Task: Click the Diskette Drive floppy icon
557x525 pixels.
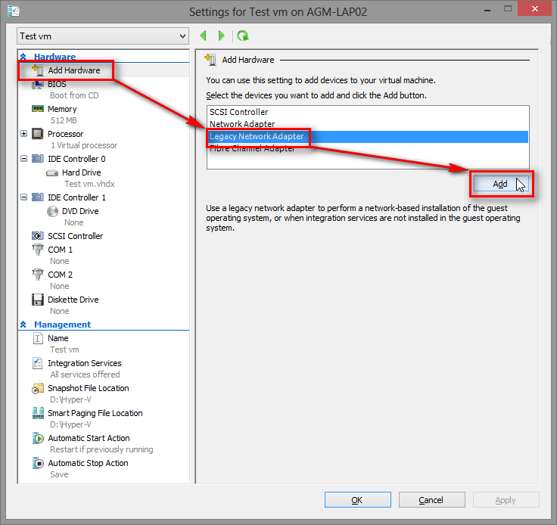Action: 38,300
